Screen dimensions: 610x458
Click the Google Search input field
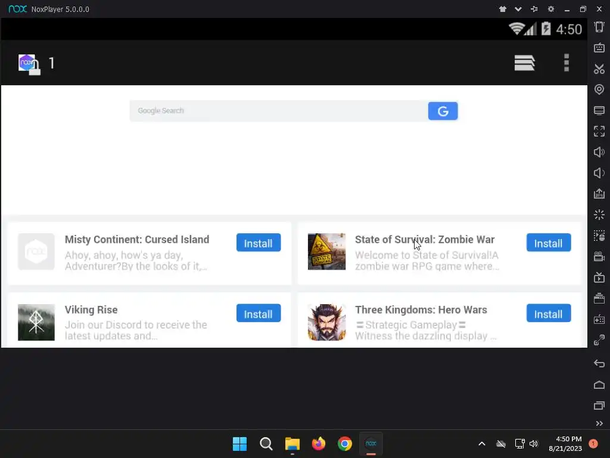coord(279,111)
